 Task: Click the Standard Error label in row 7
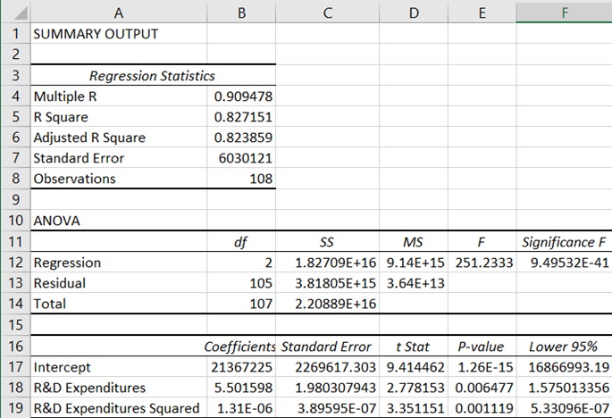79,158
